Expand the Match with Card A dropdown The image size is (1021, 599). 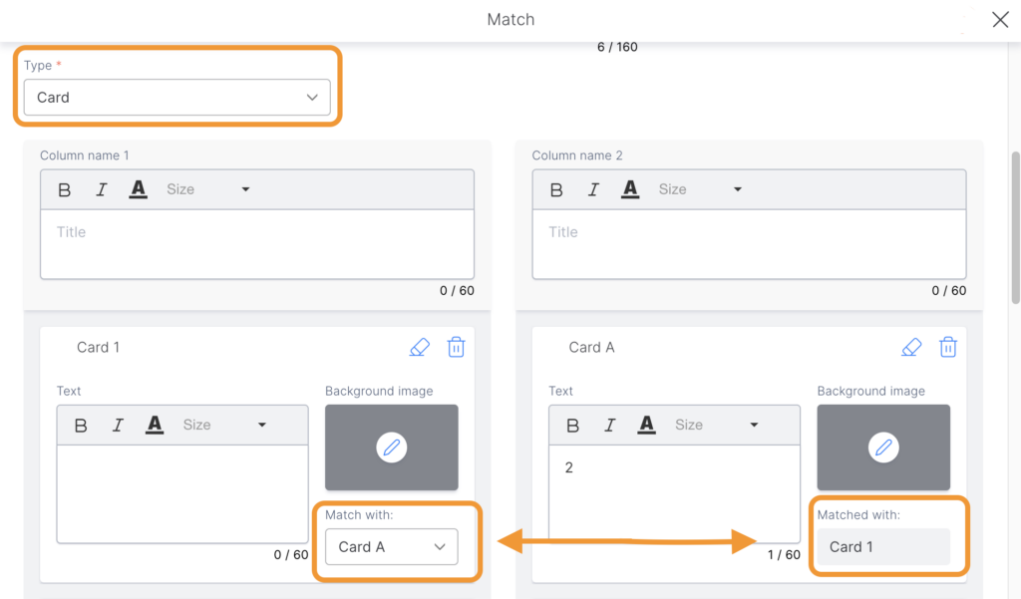click(x=392, y=546)
